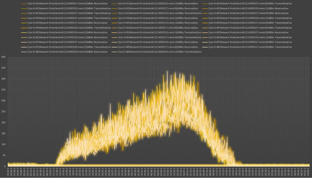Viewport: 312px width, 178px height.
Task: Select legend entry ctx-fs-01 vmnic1 MBits Transmitted/sec
Action: [66, 8]
